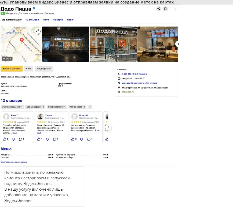Like Валя Г.'s review
Viewport: 233px width, 207px height.
click(5, 139)
